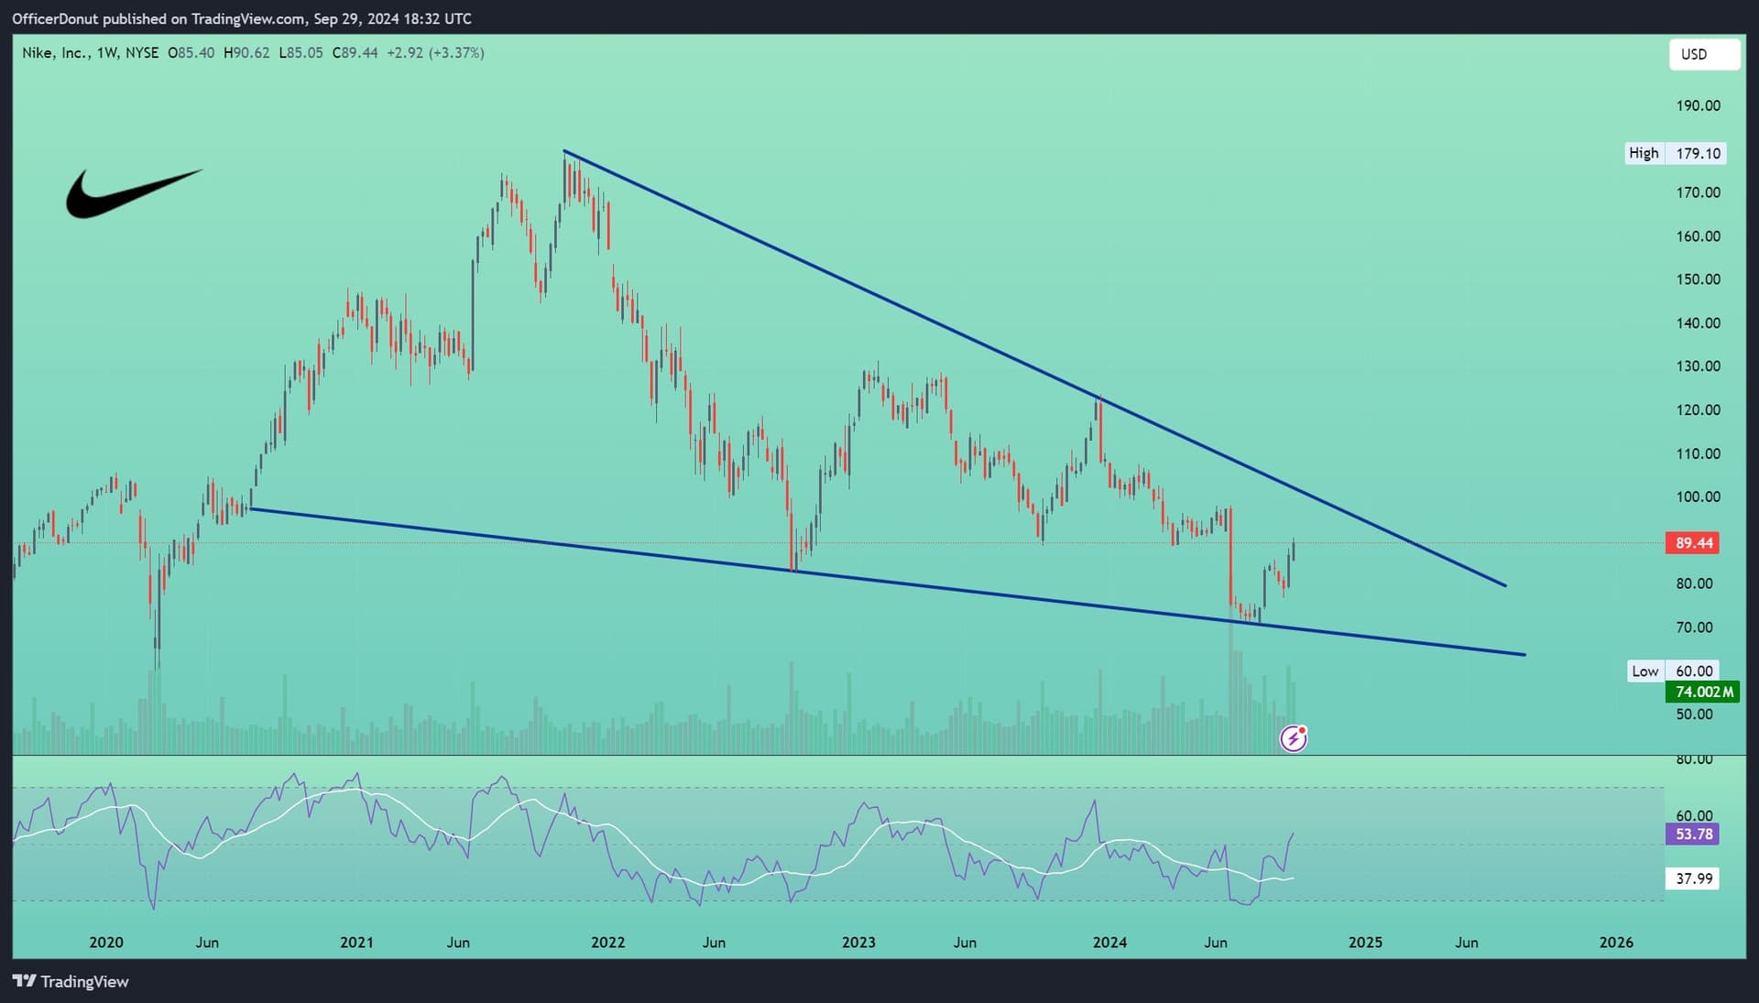Click the RSI 60.00 axis label
The height and width of the screenshot is (1003, 1759).
1694,815
